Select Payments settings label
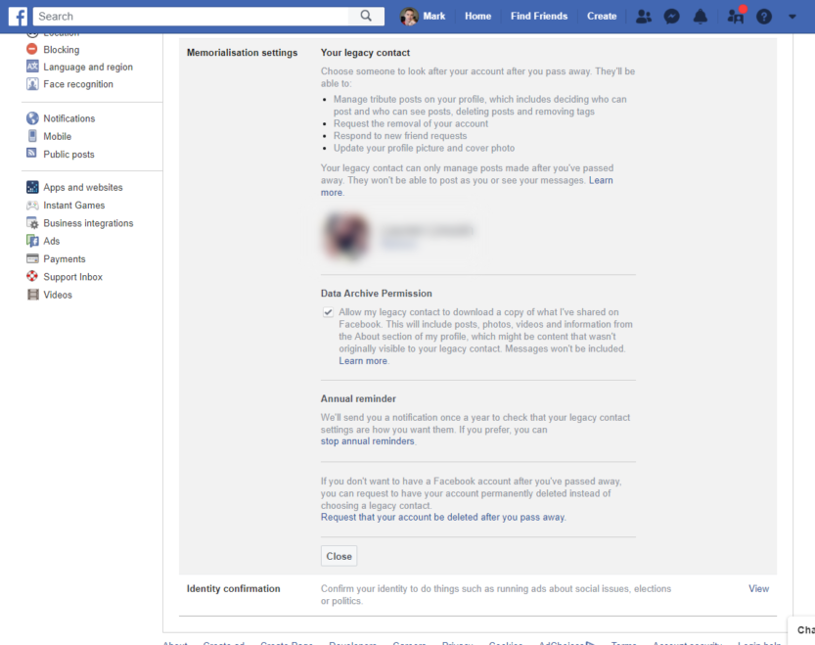The image size is (815, 645). pos(64,259)
